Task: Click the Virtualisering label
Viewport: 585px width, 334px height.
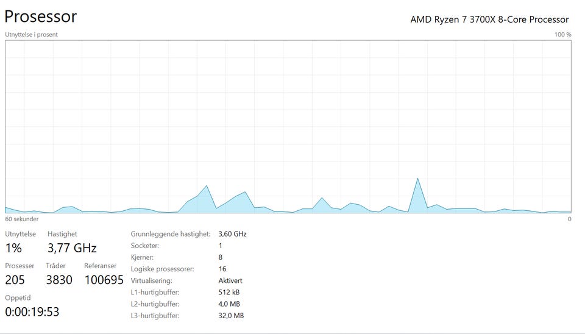Action: pos(152,280)
